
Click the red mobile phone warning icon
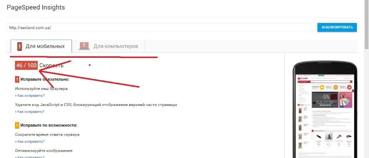tap(20, 46)
